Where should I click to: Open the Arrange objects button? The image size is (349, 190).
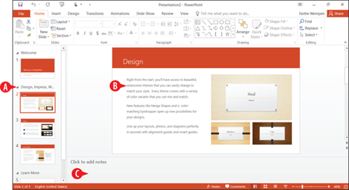pyautogui.click(x=243, y=28)
